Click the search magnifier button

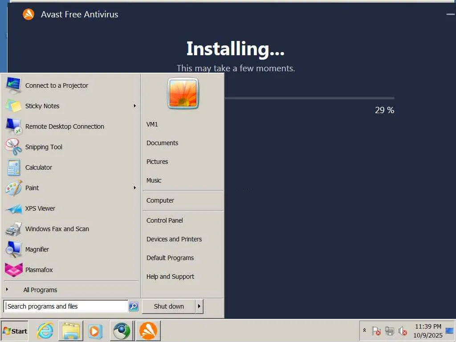click(x=134, y=306)
